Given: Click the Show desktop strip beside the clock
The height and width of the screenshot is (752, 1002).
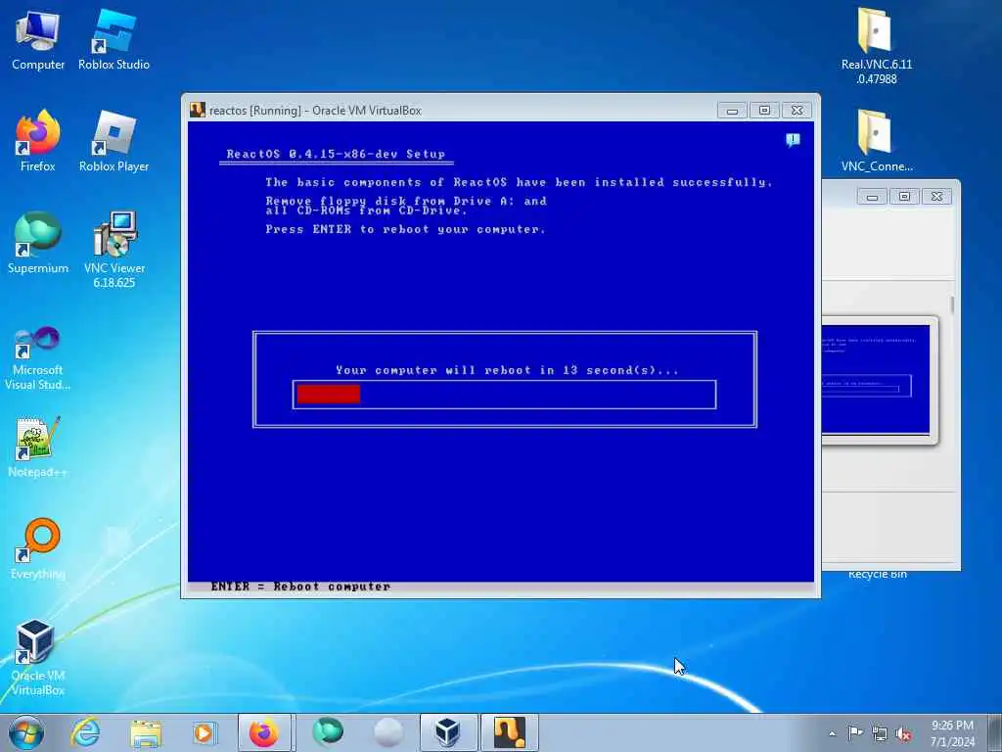Looking at the screenshot, I should (995, 732).
